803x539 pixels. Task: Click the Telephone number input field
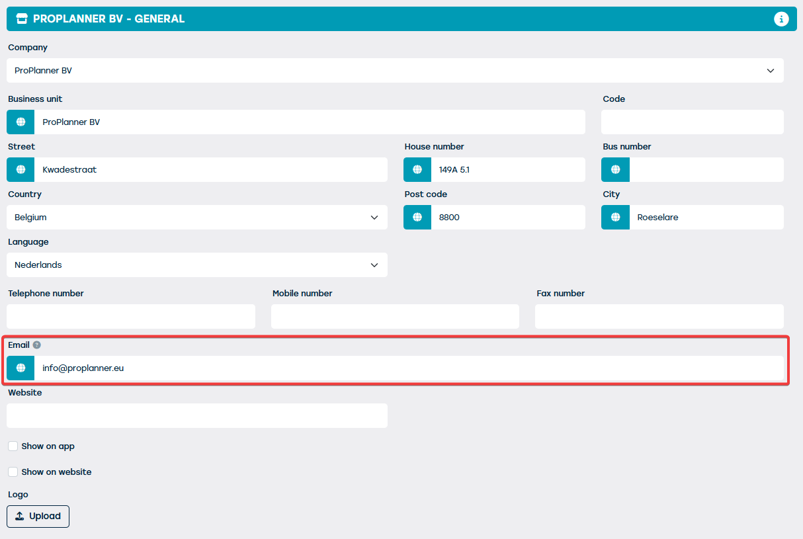point(131,317)
